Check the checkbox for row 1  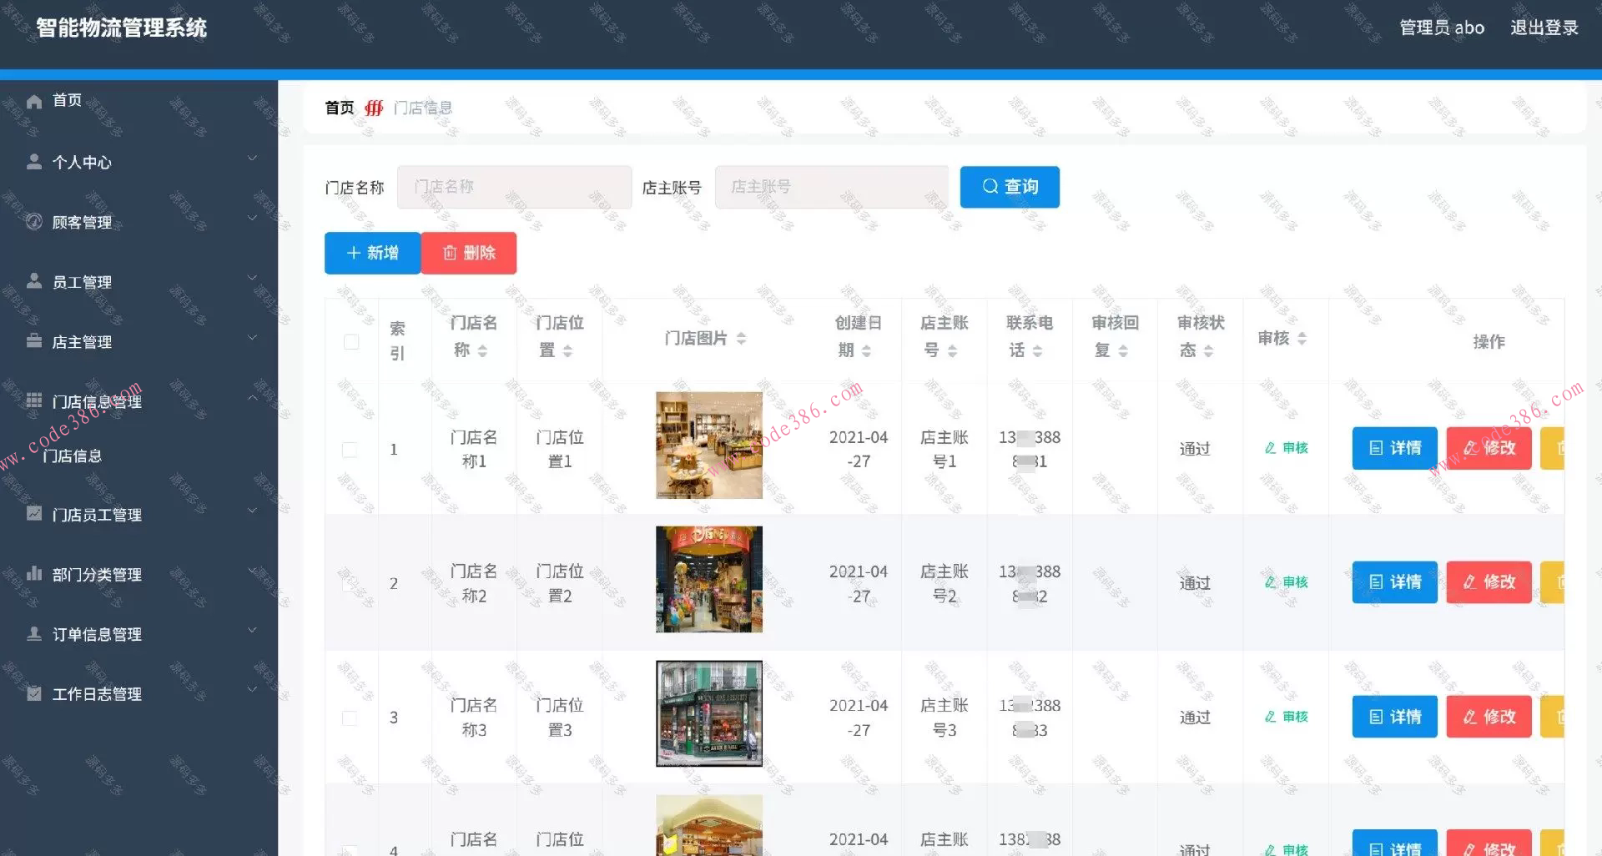(350, 448)
